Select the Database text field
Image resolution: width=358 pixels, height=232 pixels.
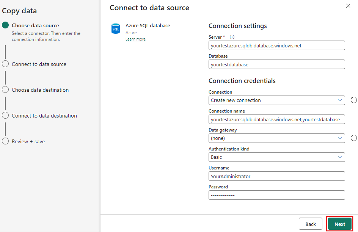click(276, 64)
